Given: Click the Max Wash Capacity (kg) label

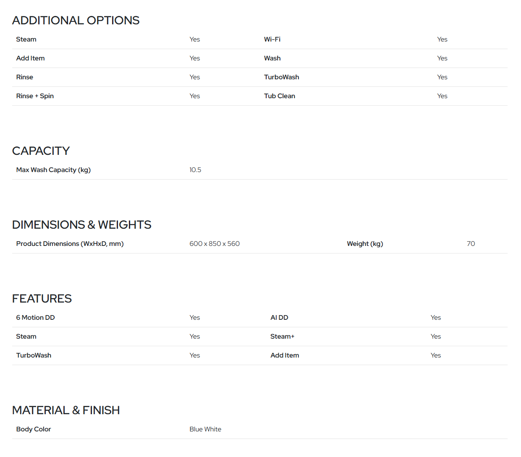Looking at the screenshot, I should 53,170.
